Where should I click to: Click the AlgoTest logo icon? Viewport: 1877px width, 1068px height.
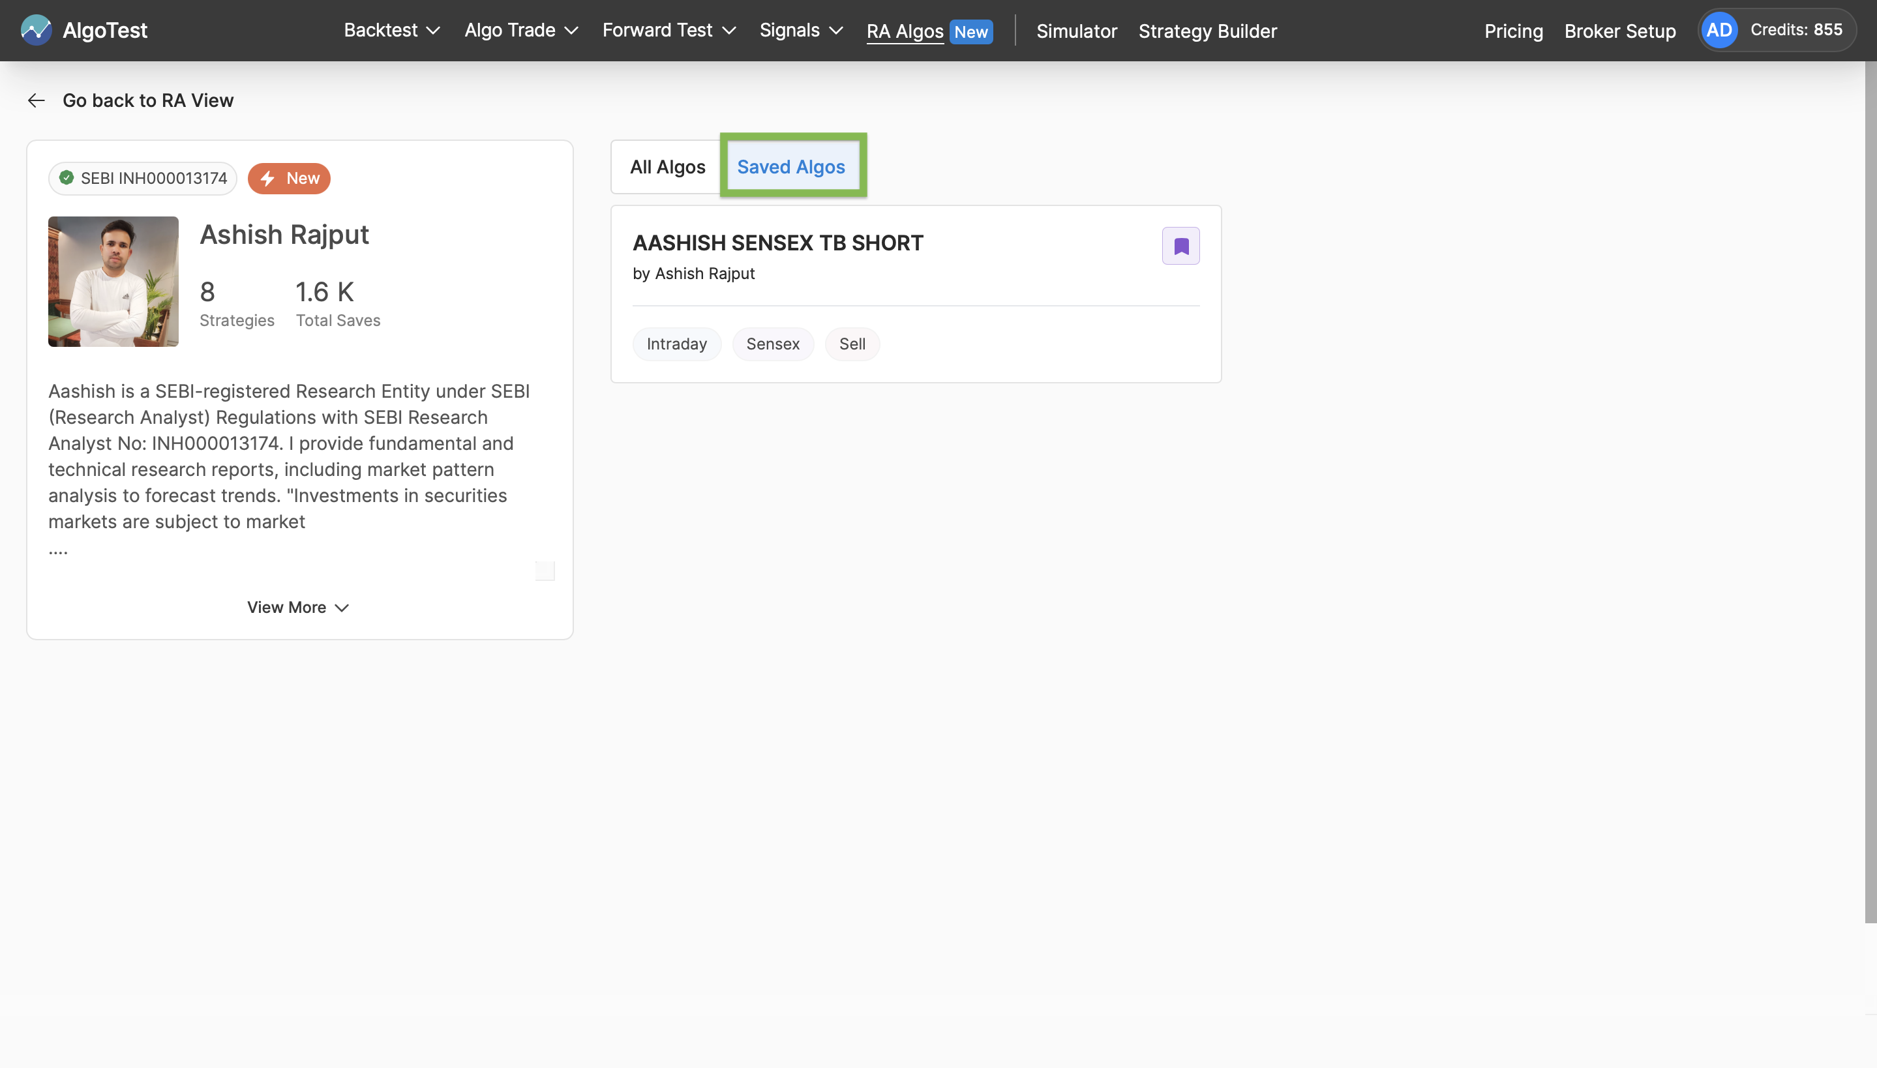click(36, 30)
